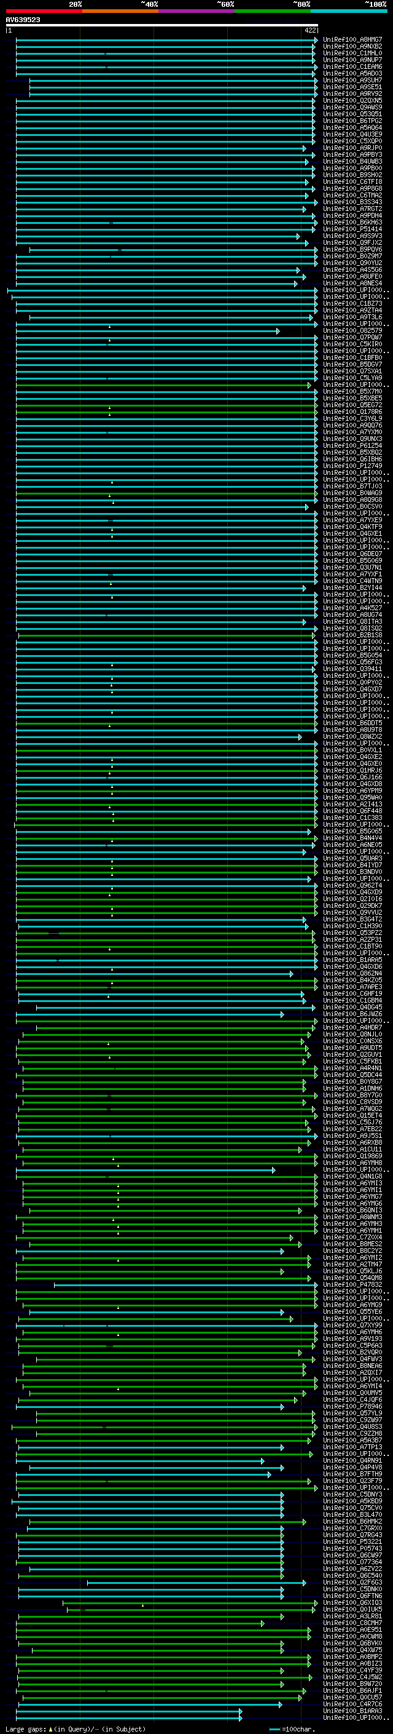Image resolution: width=393 pixels, height=1734 pixels.
Task: Select label UniRef100_P47832
Action: 352,1285
